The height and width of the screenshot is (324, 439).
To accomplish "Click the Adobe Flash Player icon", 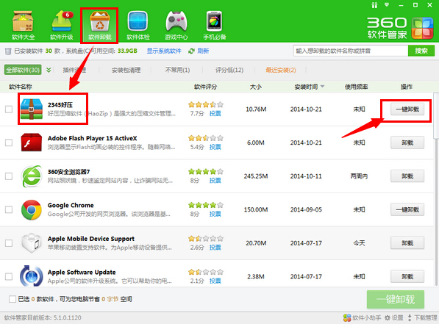I will pyautogui.click(x=32, y=143).
